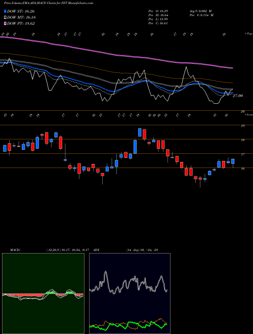
Task: Select the 'Pre C: 16.61' value
Action: tap(158, 23)
